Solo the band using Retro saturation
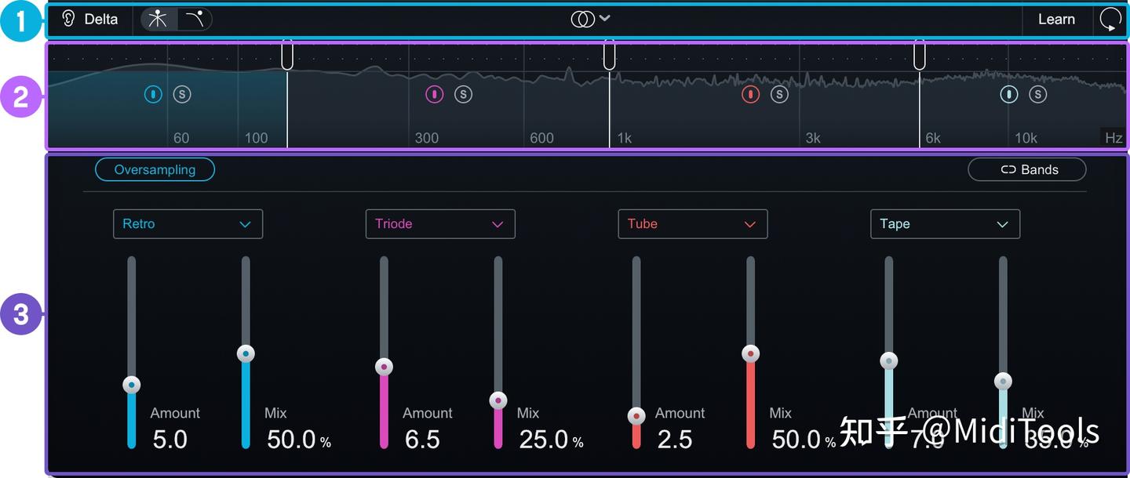 pos(184,93)
